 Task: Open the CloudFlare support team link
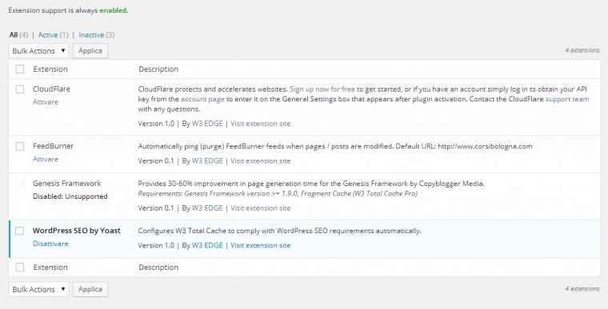point(567,99)
